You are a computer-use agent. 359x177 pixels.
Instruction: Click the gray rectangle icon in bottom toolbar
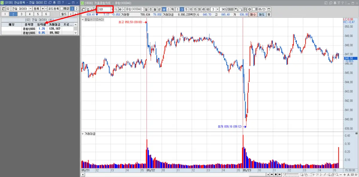(352, 175)
